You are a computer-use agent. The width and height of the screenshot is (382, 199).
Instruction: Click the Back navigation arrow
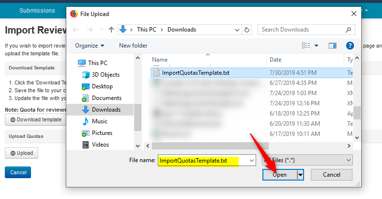(76, 30)
